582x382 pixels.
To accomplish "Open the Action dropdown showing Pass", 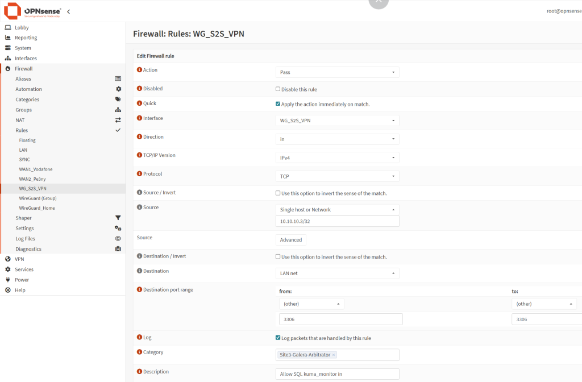I will [337, 72].
